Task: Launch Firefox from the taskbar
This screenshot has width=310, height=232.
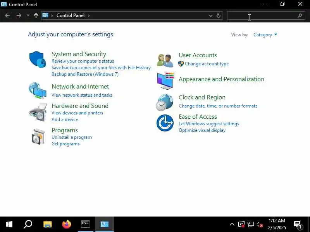Action: tap(66, 224)
